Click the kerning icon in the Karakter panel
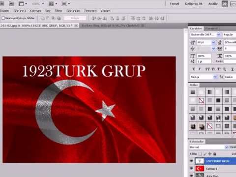236x177 pixels. 193,49
